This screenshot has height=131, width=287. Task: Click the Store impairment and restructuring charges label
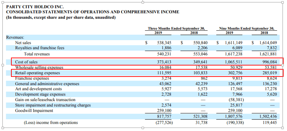[x=53, y=105]
